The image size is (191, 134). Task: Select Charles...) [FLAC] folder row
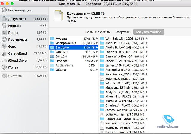click(124, 105)
